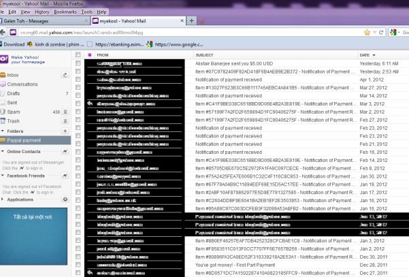Click reply arrow icon on Dec 27, 2011 message
The image size is (409, 277).
[90, 273]
